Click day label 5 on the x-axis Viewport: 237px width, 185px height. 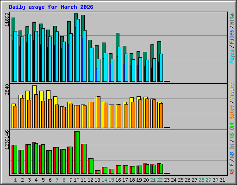pos(43,180)
